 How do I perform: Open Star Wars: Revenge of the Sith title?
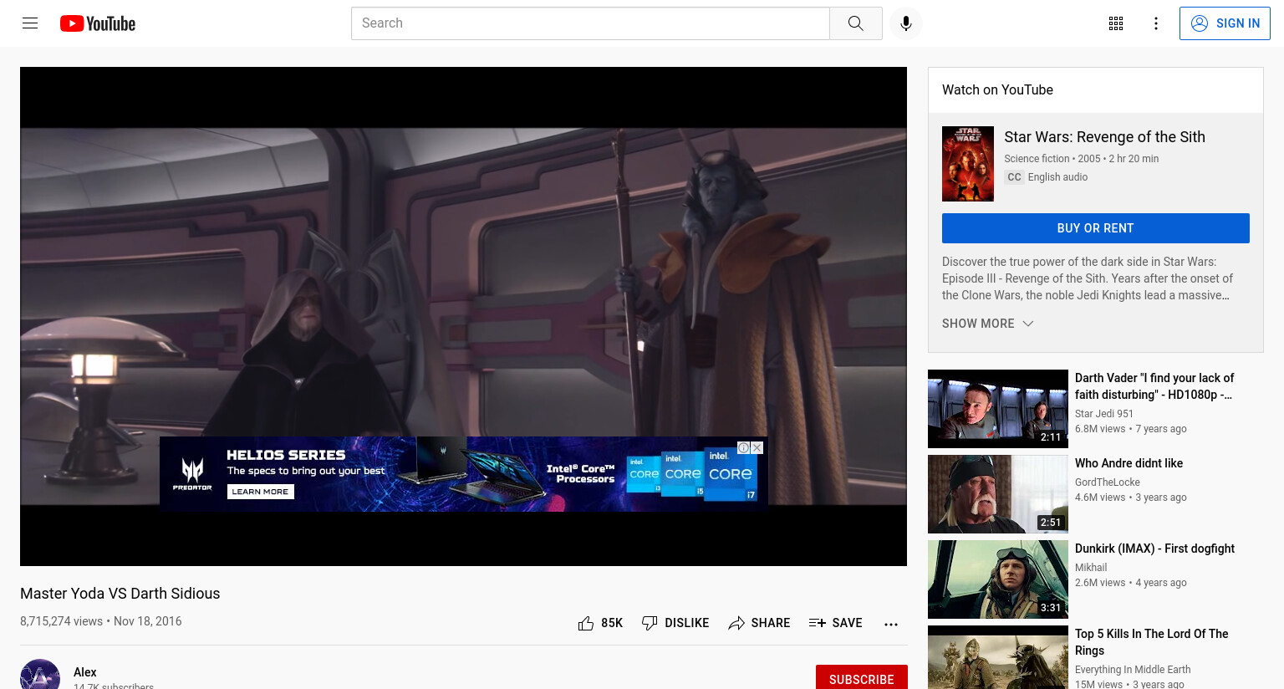click(x=1104, y=137)
